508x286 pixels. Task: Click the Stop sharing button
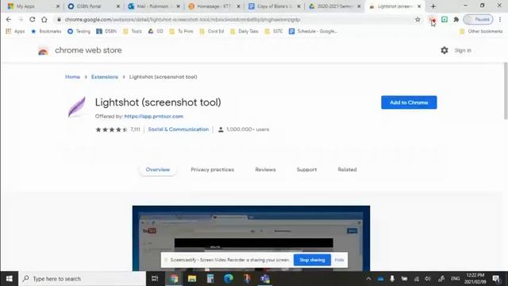(312, 260)
